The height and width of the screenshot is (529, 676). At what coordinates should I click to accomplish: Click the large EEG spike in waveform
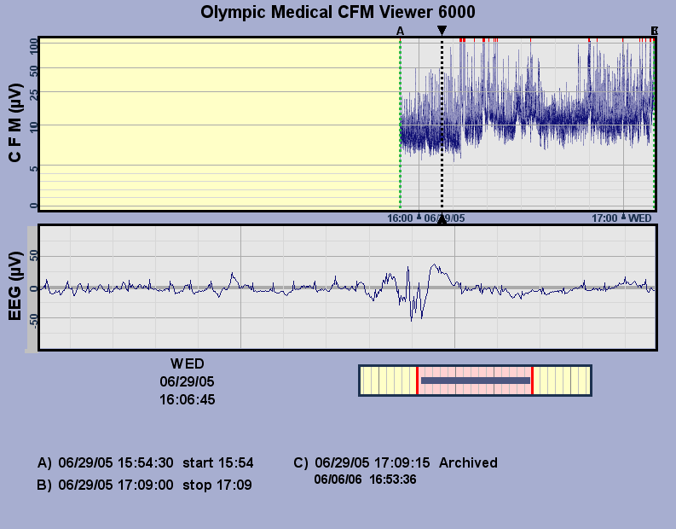point(414,294)
